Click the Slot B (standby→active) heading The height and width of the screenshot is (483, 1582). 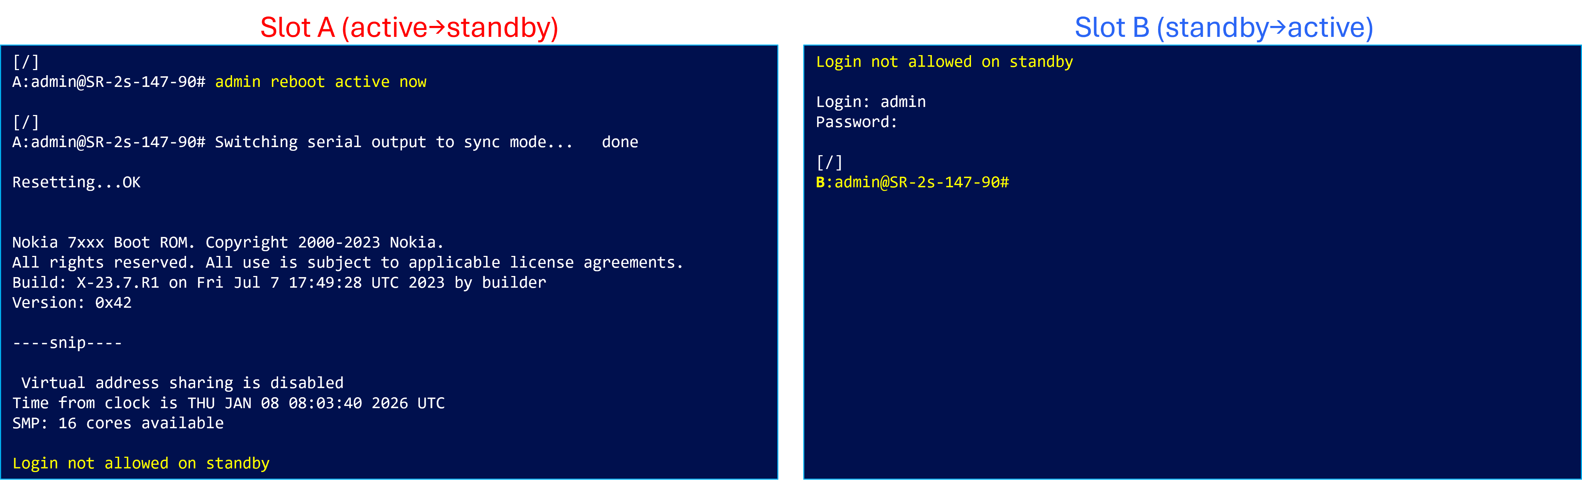coord(1224,28)
